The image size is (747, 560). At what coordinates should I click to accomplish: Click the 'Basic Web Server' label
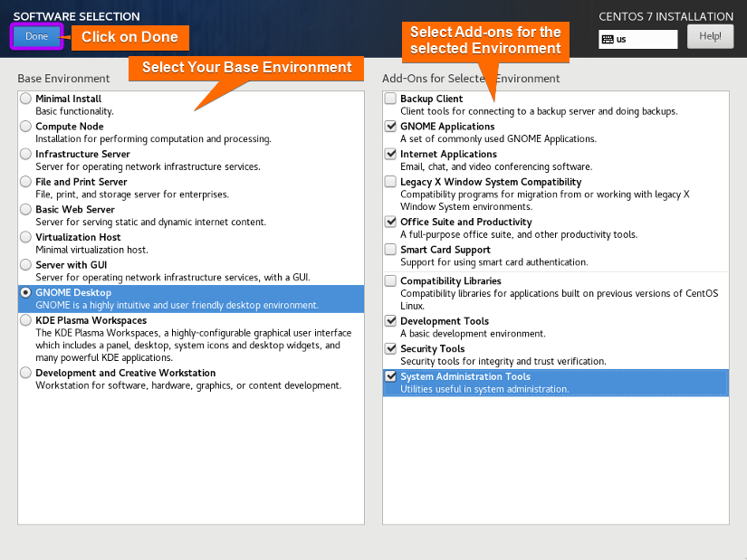(x=75, y=209)
